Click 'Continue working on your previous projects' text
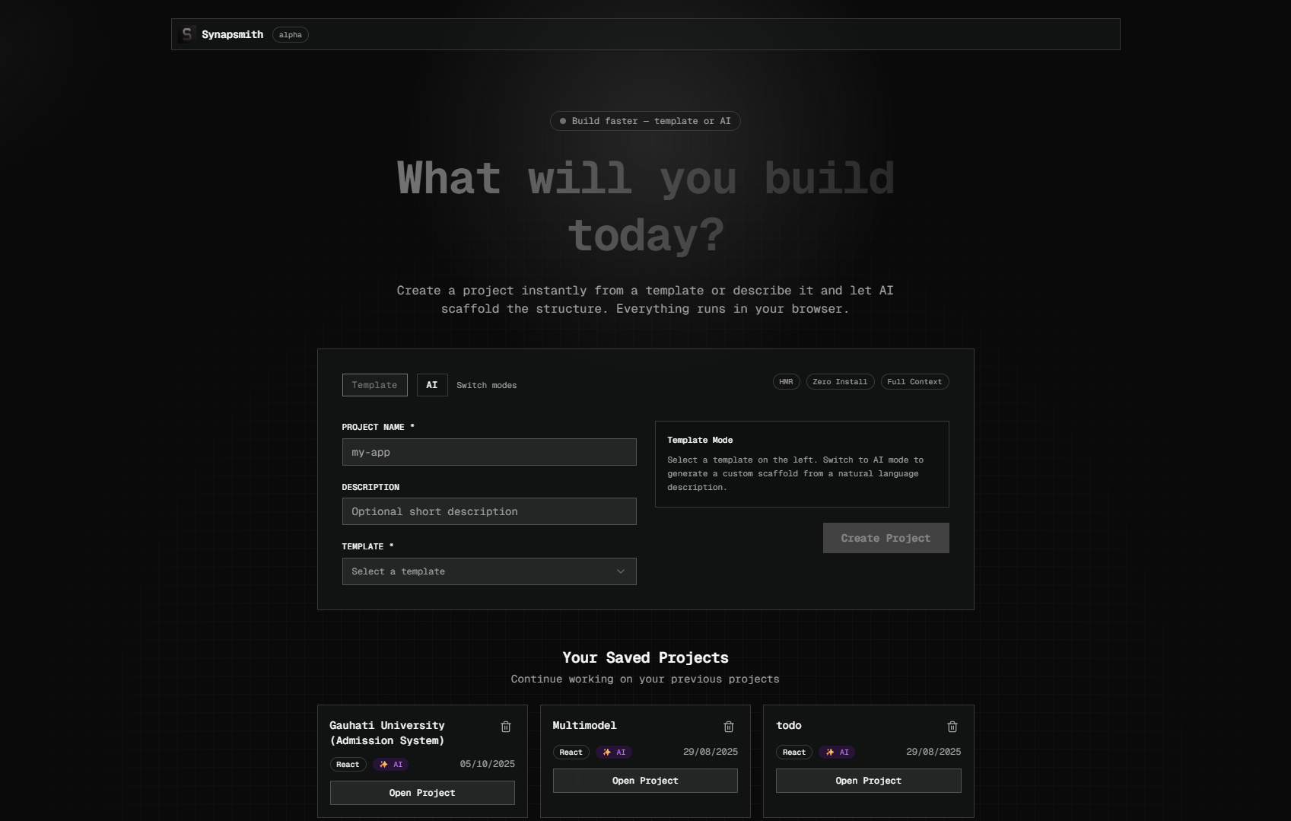1291x821 pixels. pyautogui.click(x=645, y=679)
